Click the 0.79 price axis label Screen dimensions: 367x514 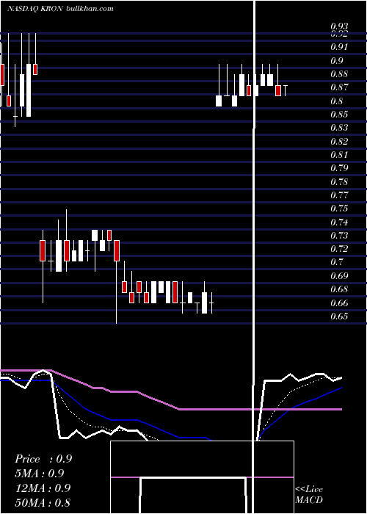point(339,168)
